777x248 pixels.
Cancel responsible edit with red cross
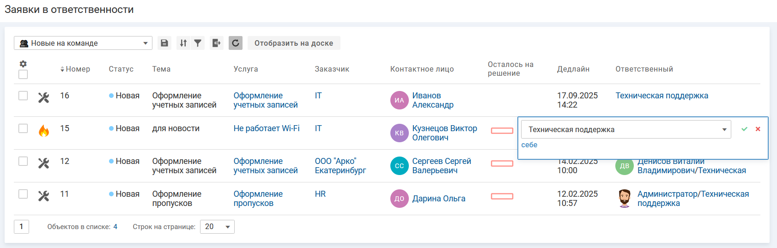[758, 129]
